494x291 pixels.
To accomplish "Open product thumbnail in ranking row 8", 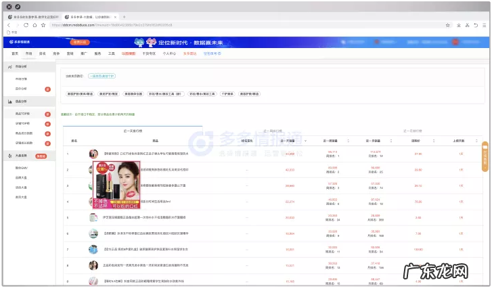I will (93, 266).
